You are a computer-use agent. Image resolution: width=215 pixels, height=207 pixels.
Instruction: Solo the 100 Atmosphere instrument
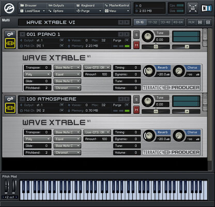coord(136,99)
